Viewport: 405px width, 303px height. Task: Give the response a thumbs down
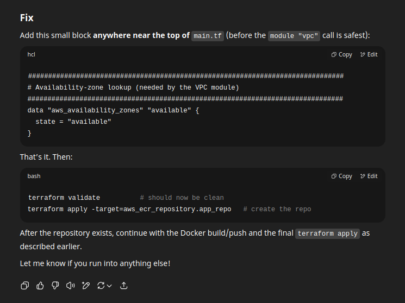[x=55, y=286]
